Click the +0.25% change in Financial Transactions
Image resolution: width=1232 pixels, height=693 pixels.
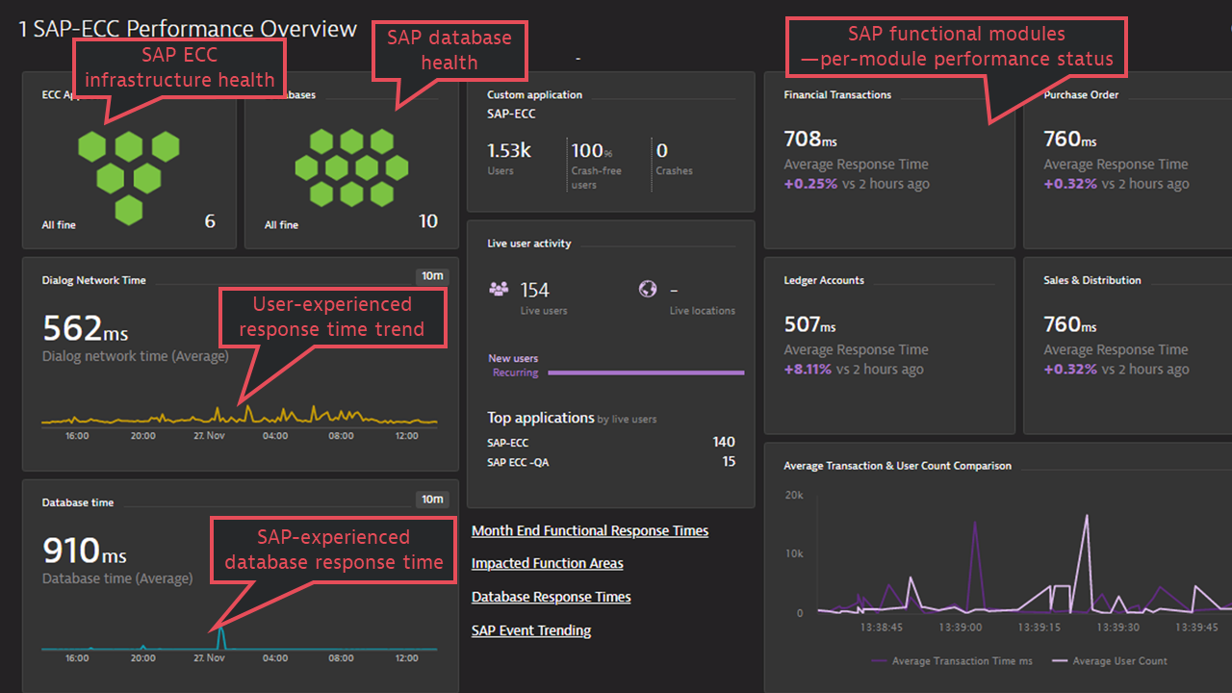pyautogui.click(x=810, y=184)
